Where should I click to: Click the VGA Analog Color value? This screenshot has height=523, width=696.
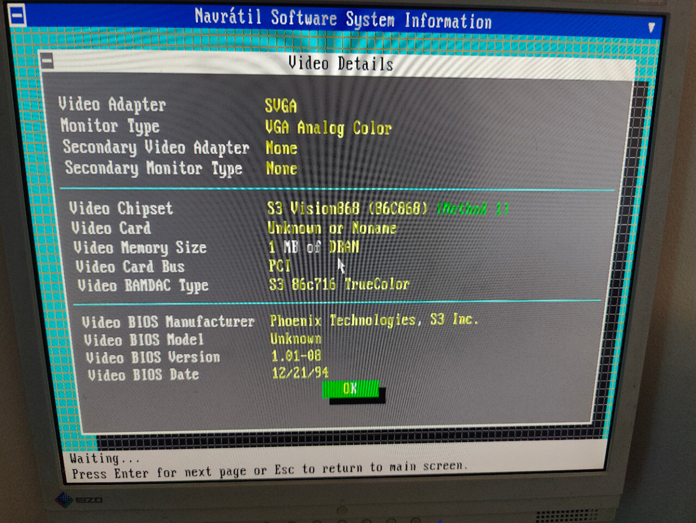328,128
